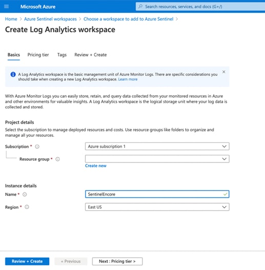Switch to the Review + Create tab
The height and width of the screenshot is (270, 265).
click(90, 55)
